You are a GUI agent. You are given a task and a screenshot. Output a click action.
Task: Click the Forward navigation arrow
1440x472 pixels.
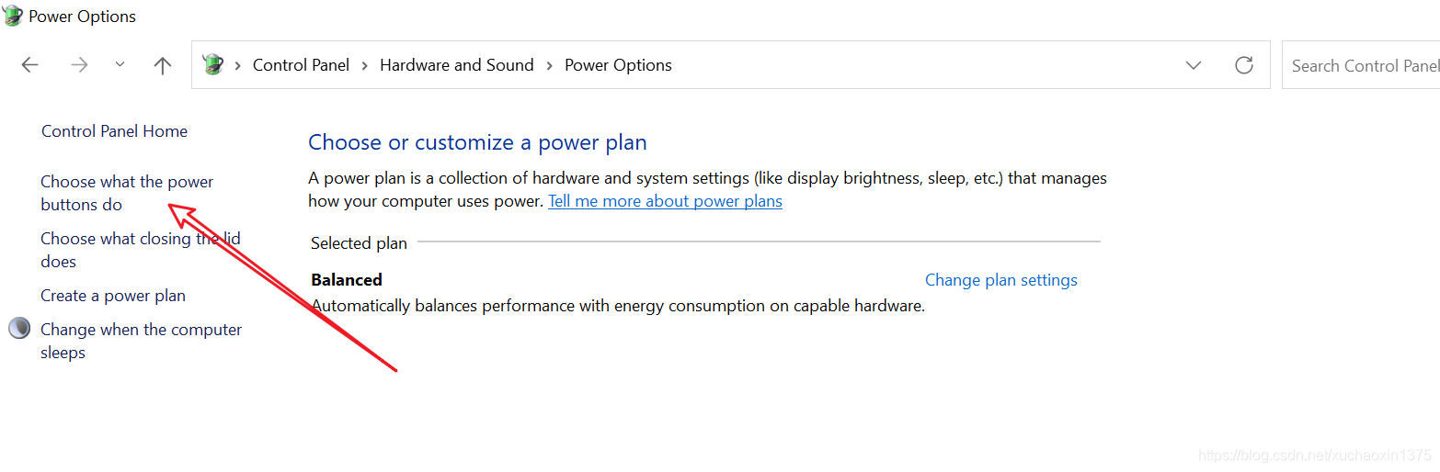click(x=80, y=65)
